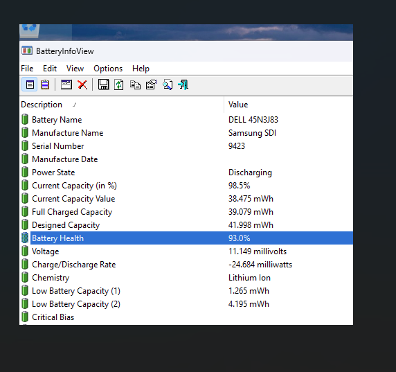Open the View menu
Screen dimensions: 396x372
coord(75,69)
